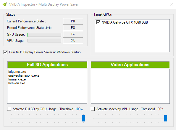Image resolution: width=176 pixels, height=130 pixels.
Task: Click the VPU usage threshold slider thumb
Action: click(166, 118)
